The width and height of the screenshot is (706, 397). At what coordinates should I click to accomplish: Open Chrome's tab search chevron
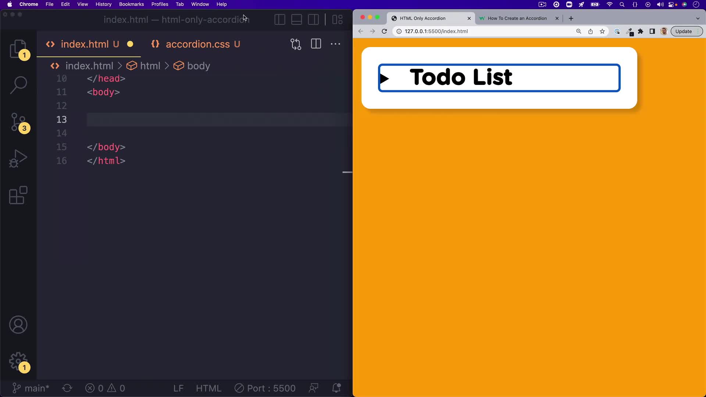(698, 18)
